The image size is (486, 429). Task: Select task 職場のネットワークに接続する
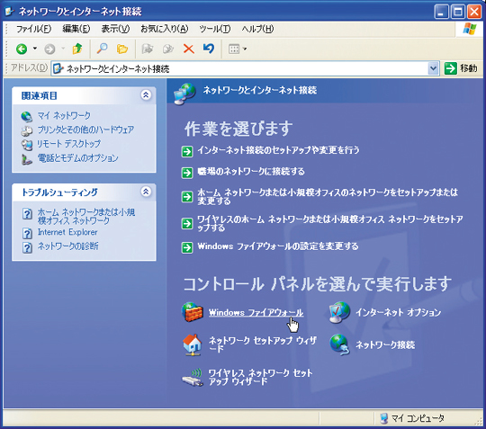click(x=251, y=172)
